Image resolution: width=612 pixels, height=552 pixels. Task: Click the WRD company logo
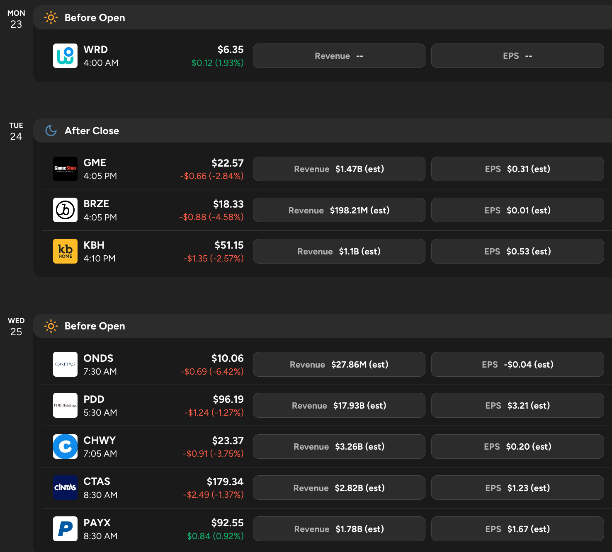65,56
